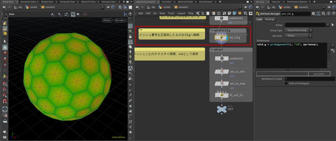Viewport: 336px width, 141px height.
Task: Click the uvtexture2 node
Action: (x=222, y=58)
